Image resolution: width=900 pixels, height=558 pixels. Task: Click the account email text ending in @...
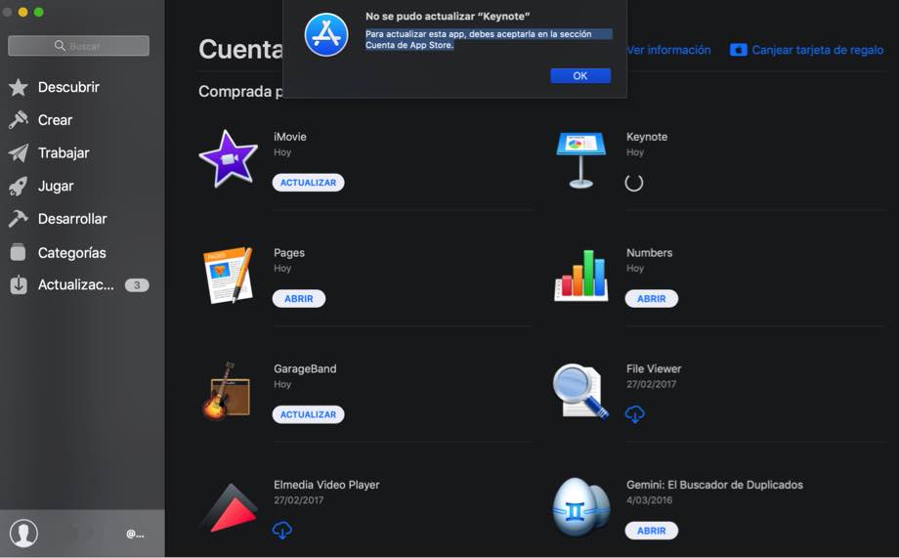tap(136, 535)
